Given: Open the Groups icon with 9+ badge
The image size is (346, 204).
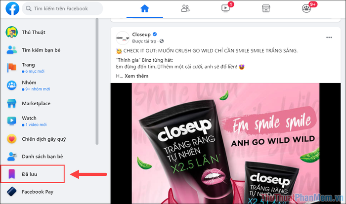Looking at the screenshot, I should coord(307,8).
